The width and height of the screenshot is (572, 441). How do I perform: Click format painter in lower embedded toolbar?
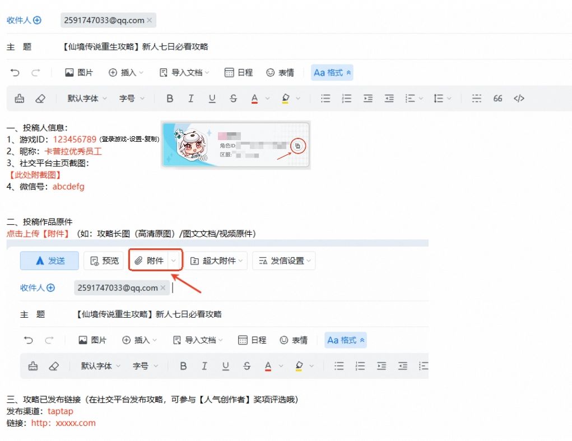(x=33, y=366)
